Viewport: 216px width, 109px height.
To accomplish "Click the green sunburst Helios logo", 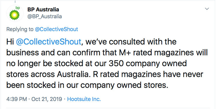I will [14, 15].
